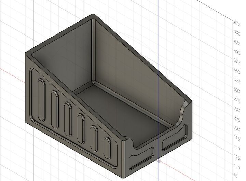This screenshot has width=246, height=181.
Task: Click the 400 ruler marking
Action: click(237, 52)
